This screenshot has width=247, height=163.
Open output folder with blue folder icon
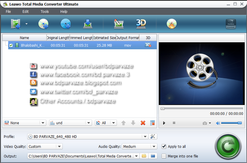153,156
